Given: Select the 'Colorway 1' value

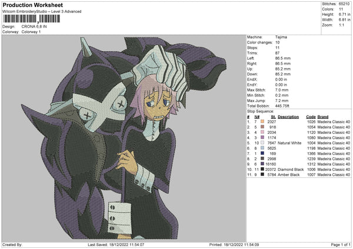Looking at the screenshot, I should 31,32.
